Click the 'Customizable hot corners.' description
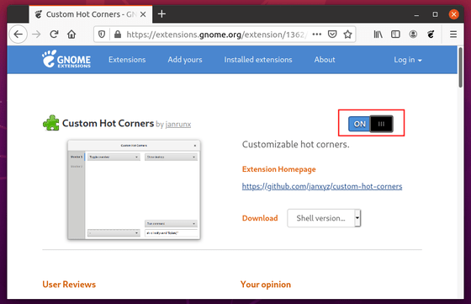The width and height of the screenshot is (471, 304). pos(295,144)
